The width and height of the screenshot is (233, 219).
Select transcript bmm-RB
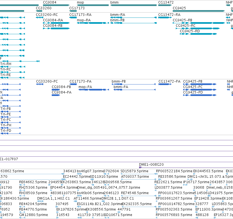click(117, 20)
